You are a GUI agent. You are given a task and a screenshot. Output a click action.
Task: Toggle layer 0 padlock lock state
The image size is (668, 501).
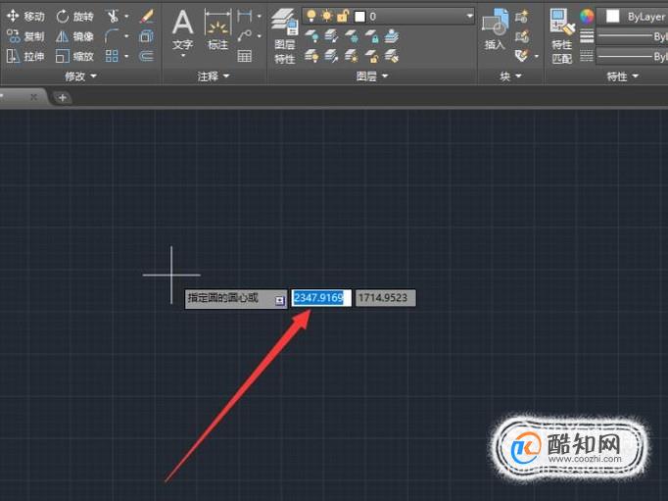(x=342, y=17)
